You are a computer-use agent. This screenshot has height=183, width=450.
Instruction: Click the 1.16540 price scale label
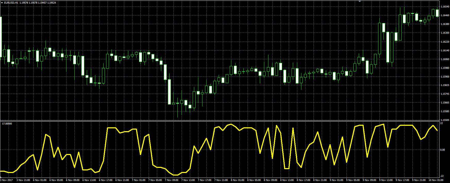445,7
